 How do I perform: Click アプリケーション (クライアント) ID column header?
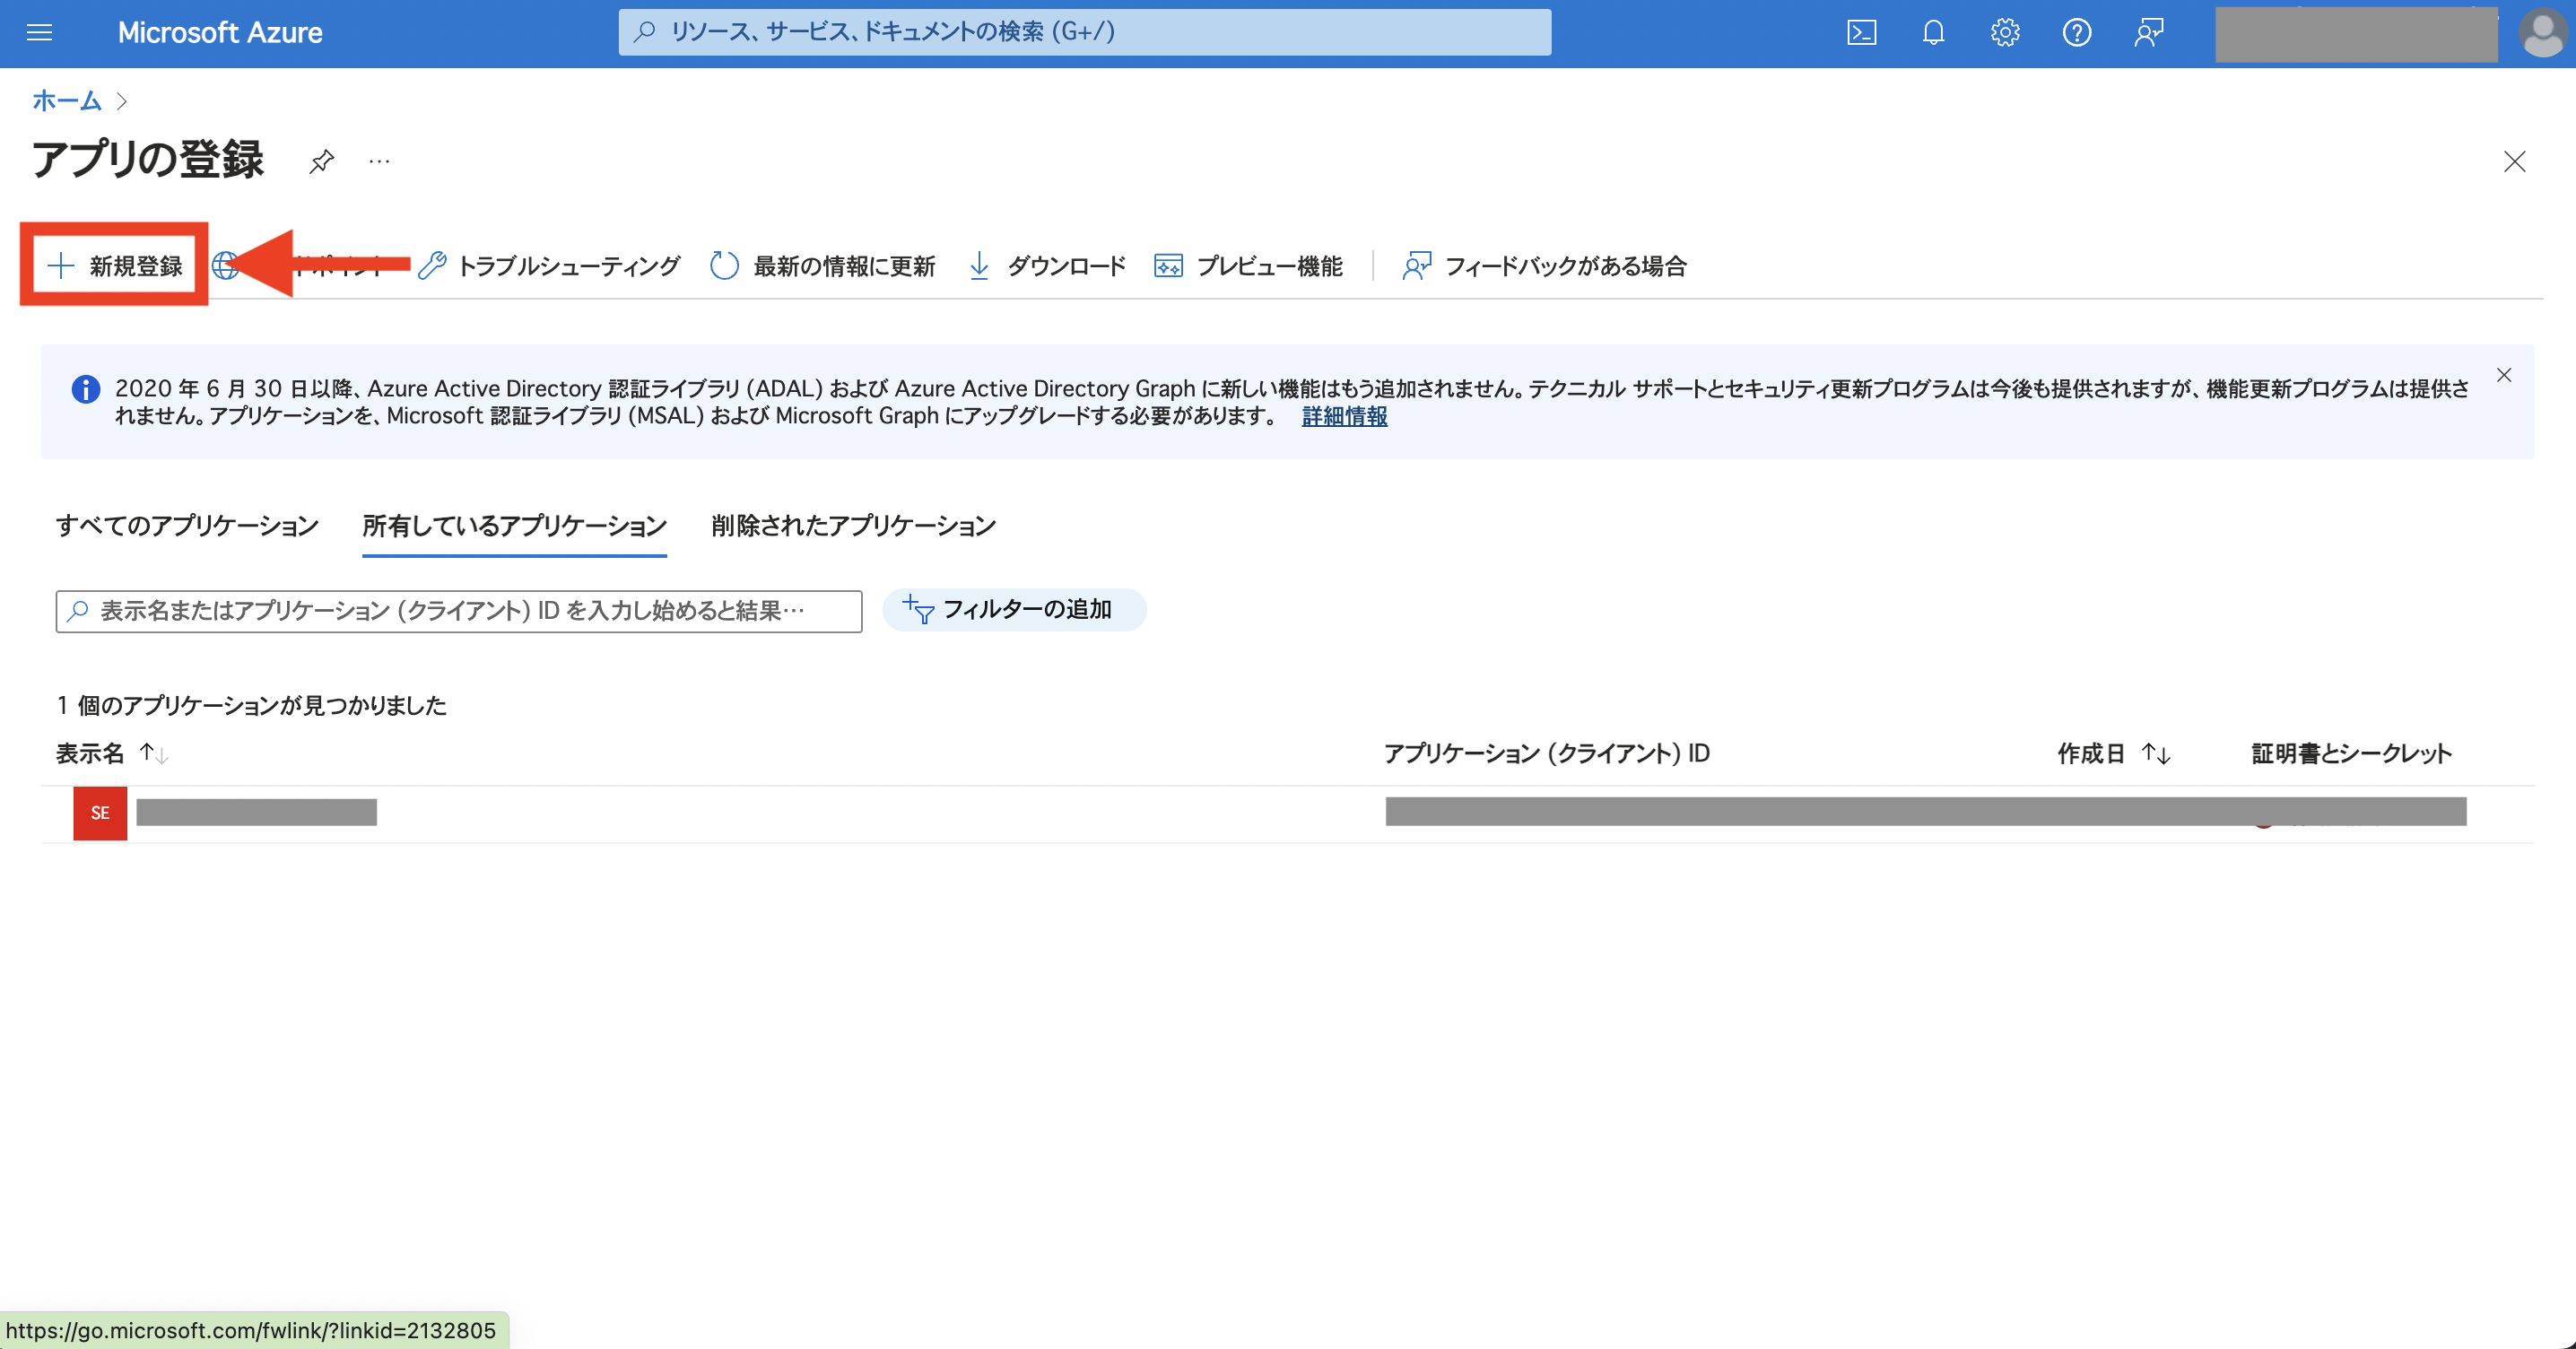pos(1546,754)
